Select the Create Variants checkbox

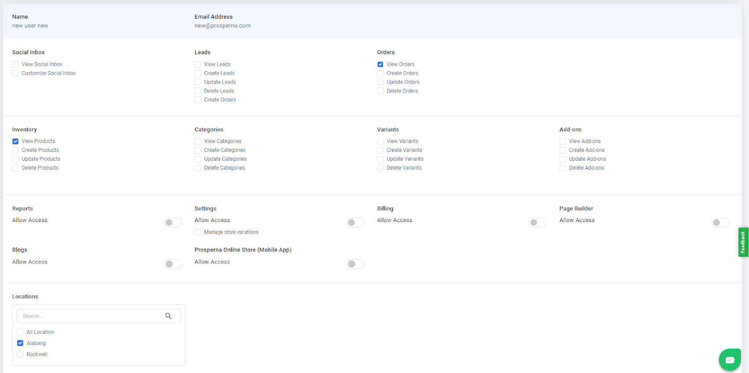pyautogui.click(x=380, y=150)
